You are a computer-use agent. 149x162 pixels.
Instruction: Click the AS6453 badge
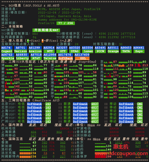126,48
